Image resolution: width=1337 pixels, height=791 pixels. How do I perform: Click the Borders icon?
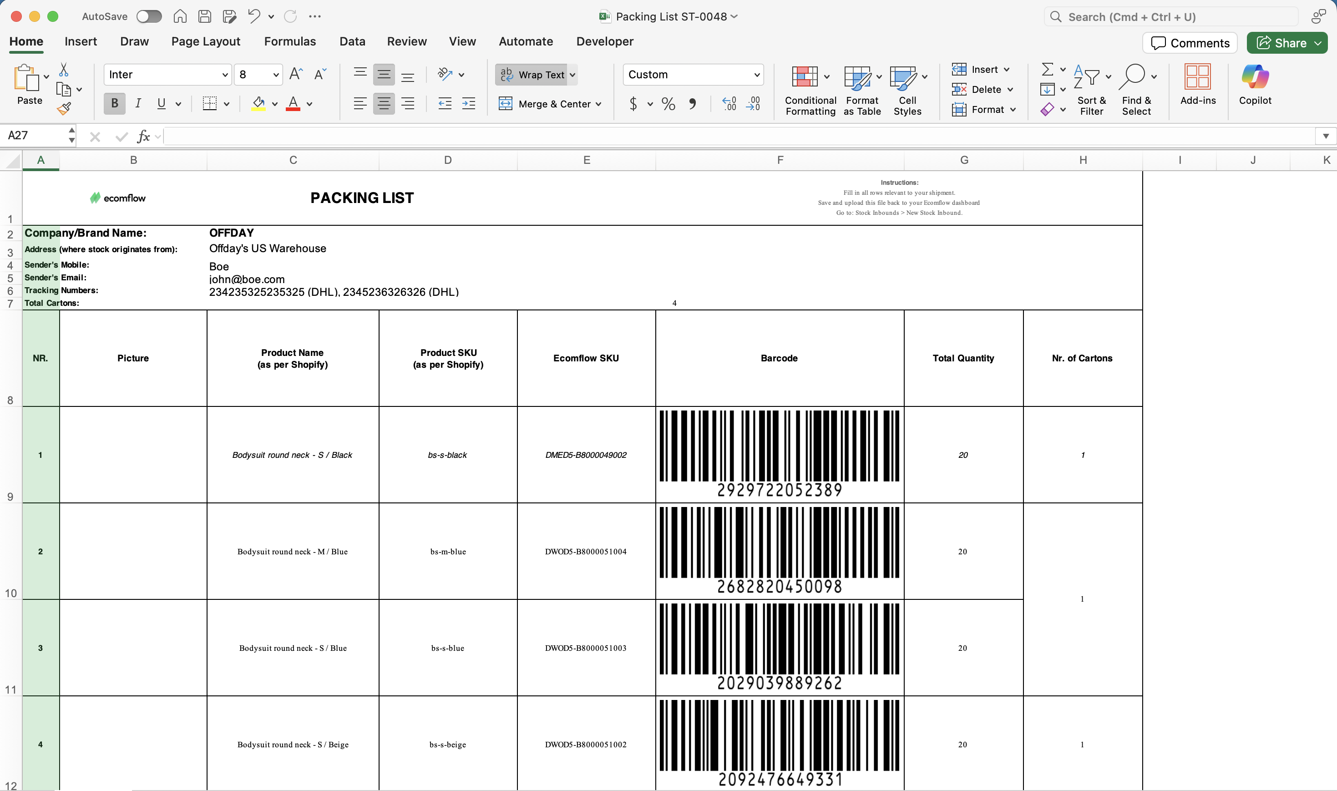coord(210,103)
